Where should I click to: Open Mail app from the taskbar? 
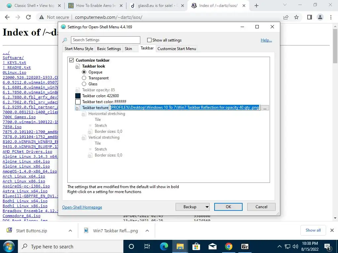pos(212,246)
